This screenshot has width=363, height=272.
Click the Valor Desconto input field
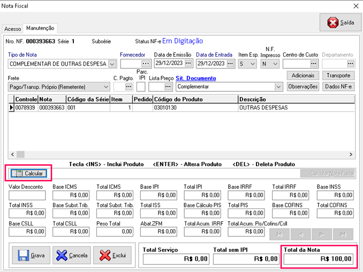[x=27, y=195]
